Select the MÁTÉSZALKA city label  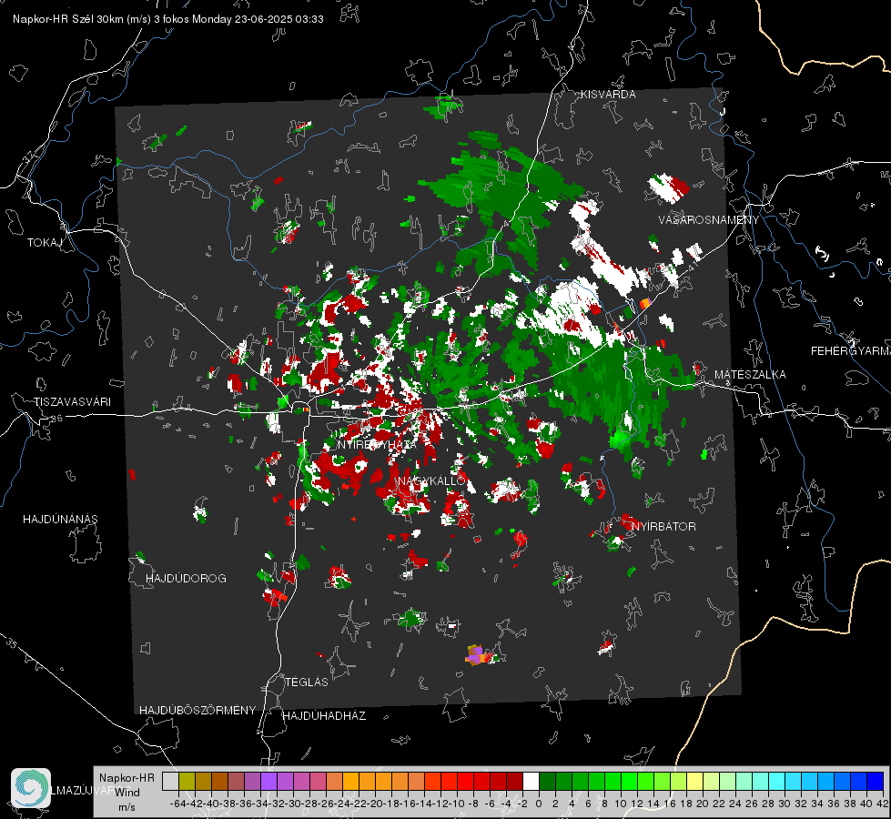pyautogui.click(x=750, y=375)
